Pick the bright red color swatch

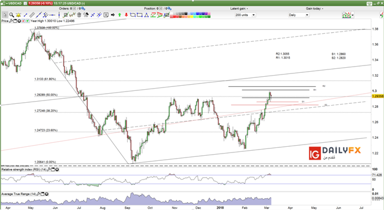point(174,16)
